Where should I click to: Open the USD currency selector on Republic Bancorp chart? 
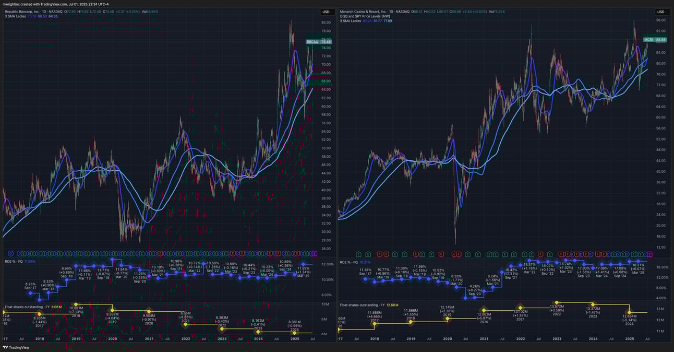[327, 12]
